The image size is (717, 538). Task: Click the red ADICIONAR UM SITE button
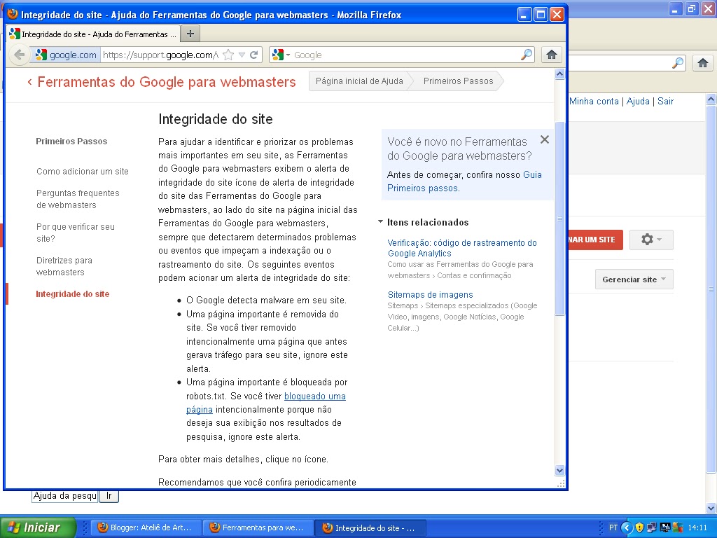(x=595, y=240)
